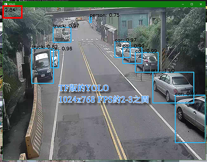Click the YOLO window app icon
This screenshot has height=162, width=207.
(6, 4)
